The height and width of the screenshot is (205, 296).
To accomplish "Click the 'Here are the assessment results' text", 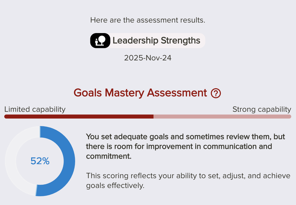I will (148, 20).
